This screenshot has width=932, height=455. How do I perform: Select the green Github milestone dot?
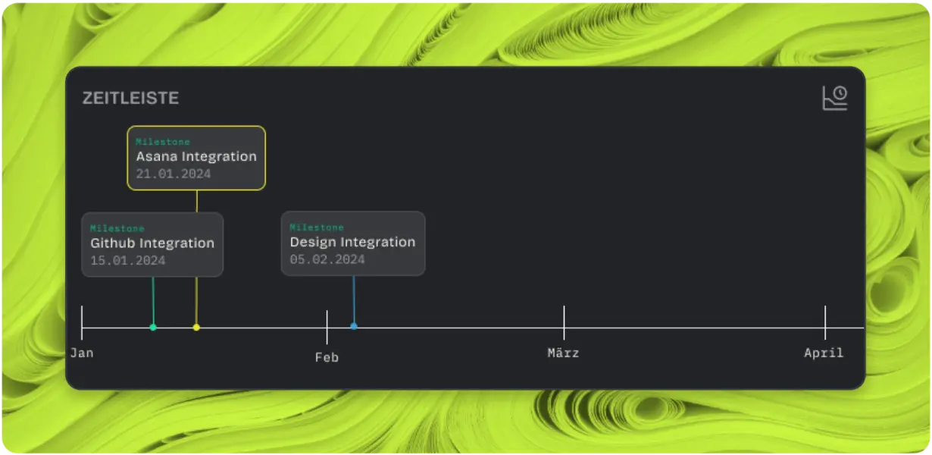click(x=153, y=328)
